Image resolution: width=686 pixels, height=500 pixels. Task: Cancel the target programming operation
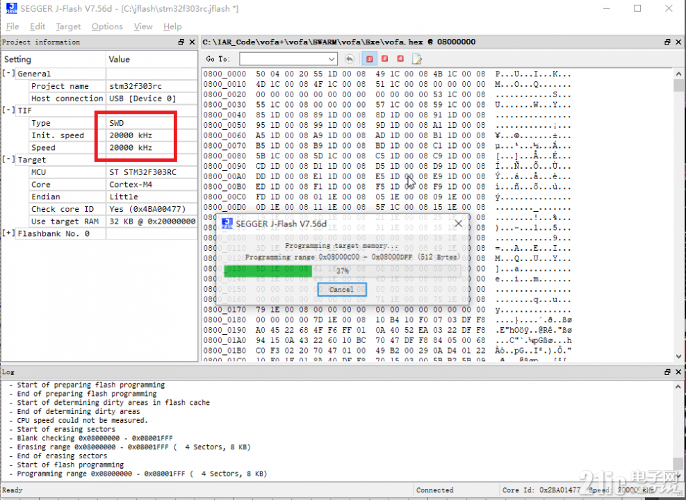point(342,290)
